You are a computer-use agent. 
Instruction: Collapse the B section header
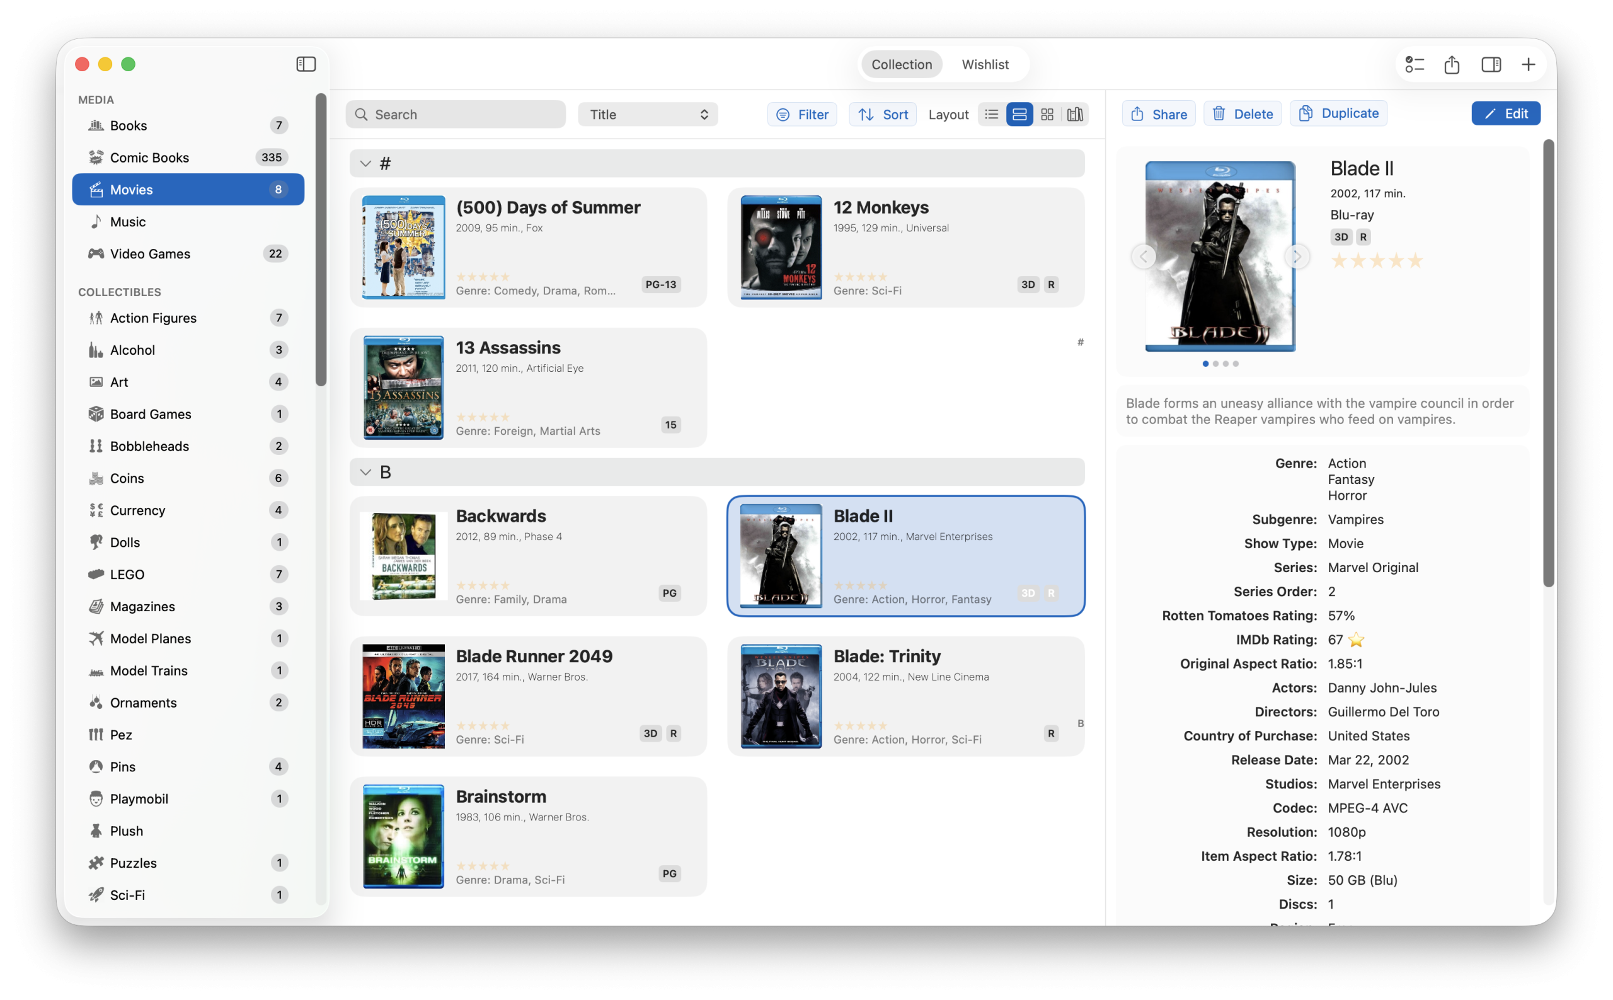click(x=365, y=472)
